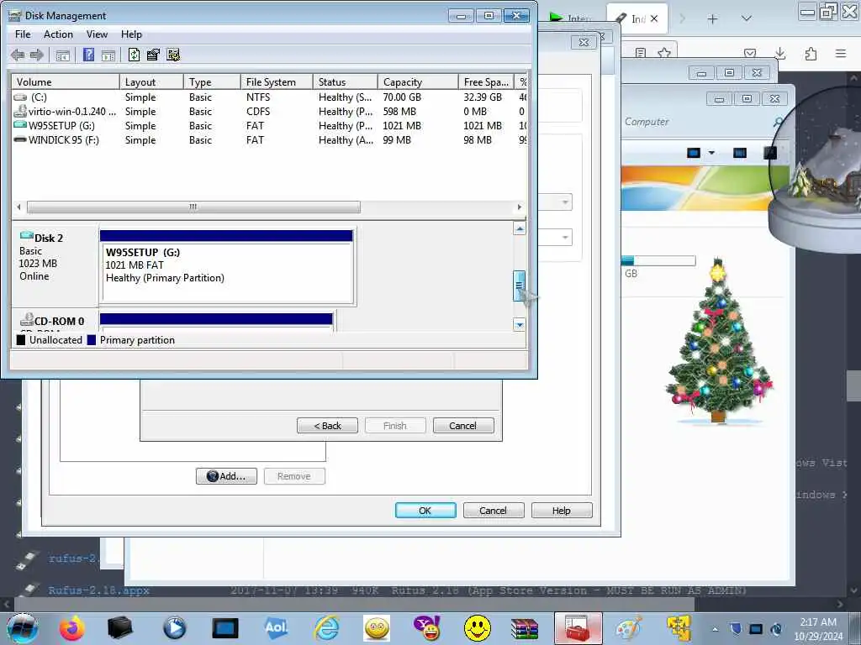Click the Refresh toolbar icon in Disk Management
Viewport: 861px width, 645px height.
134,55
